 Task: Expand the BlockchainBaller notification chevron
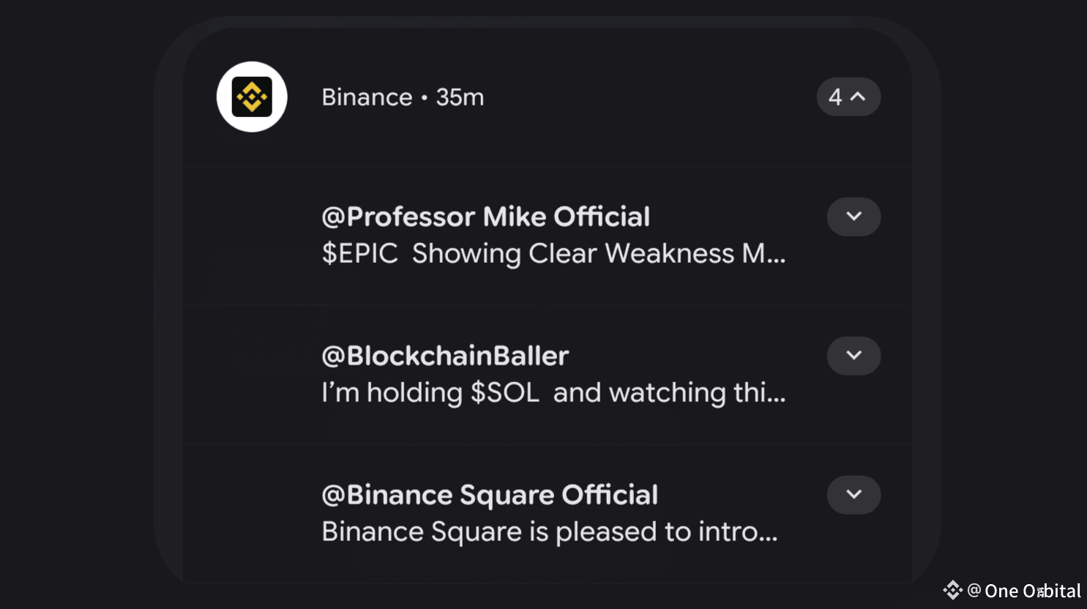point(853,356)
